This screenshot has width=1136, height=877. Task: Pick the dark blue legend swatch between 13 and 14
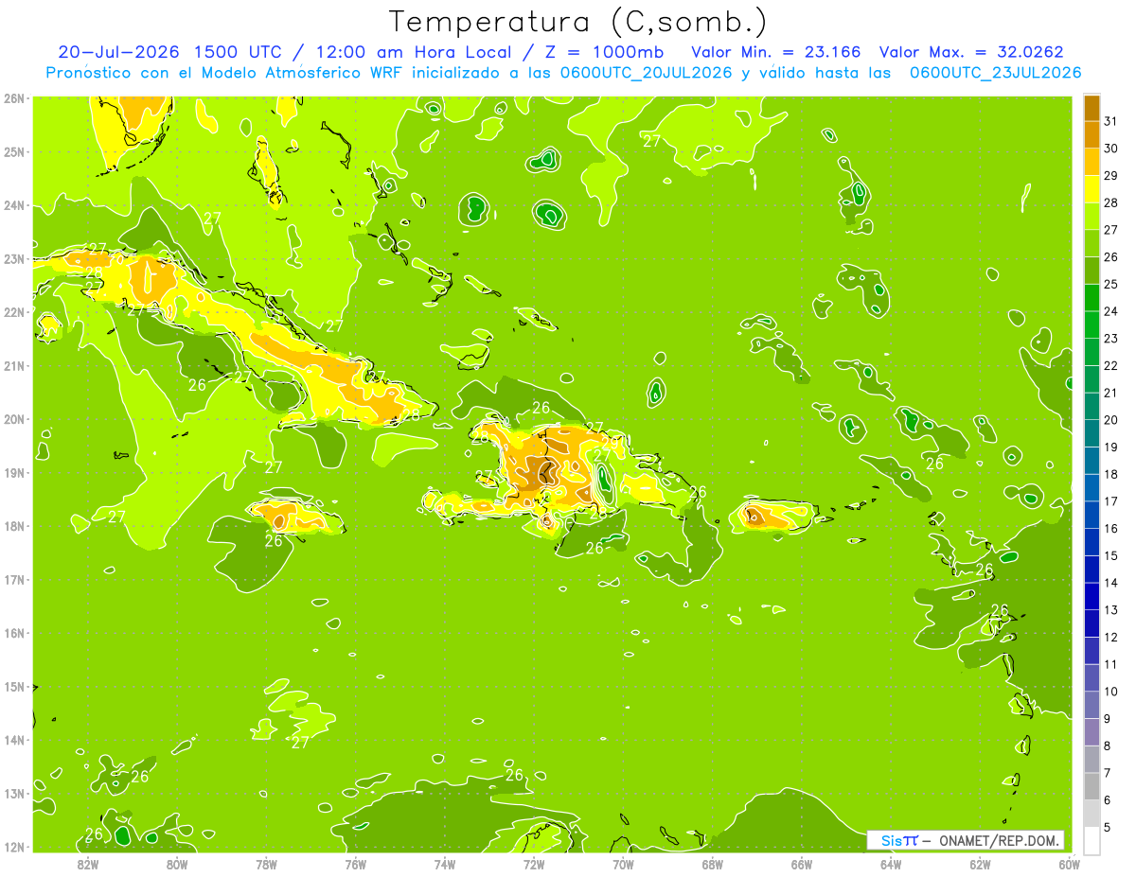pos(1092,597)
